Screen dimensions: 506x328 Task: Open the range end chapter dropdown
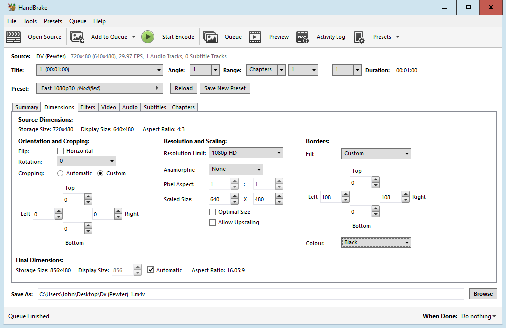click(346, 70)
